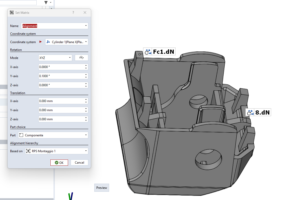Open the rotation Mode XYZ dropdown

click(70, 58)
